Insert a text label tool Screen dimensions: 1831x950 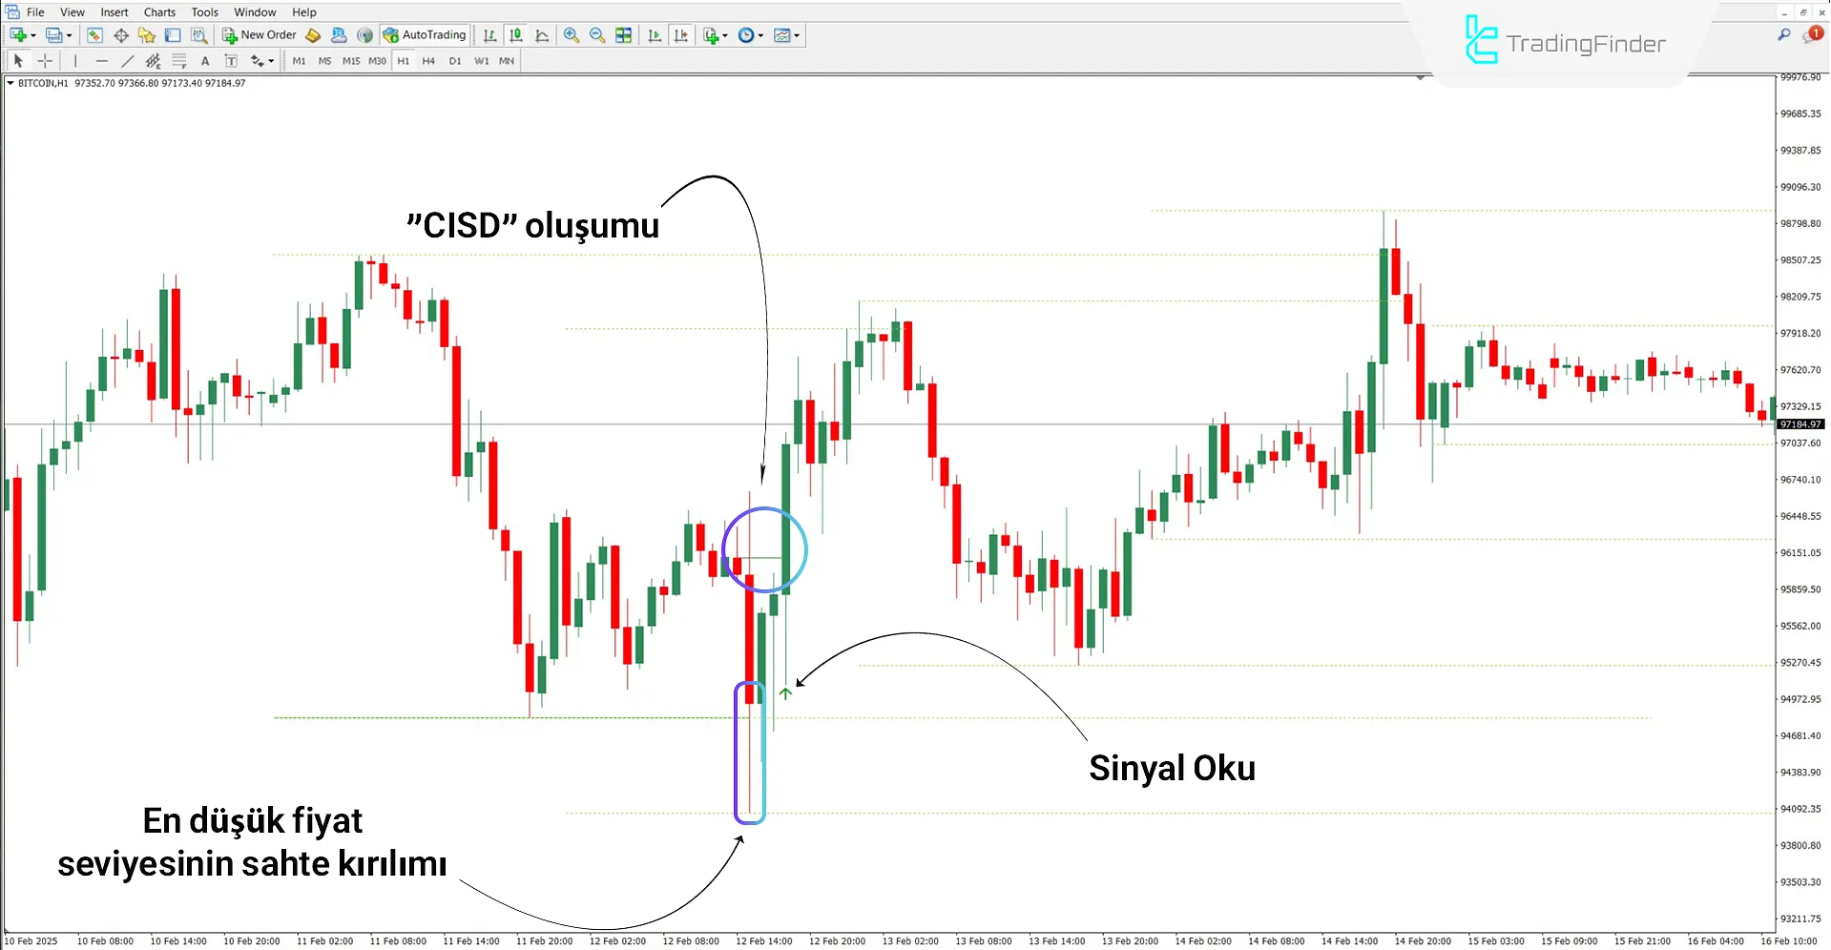[x=231, y=61]
